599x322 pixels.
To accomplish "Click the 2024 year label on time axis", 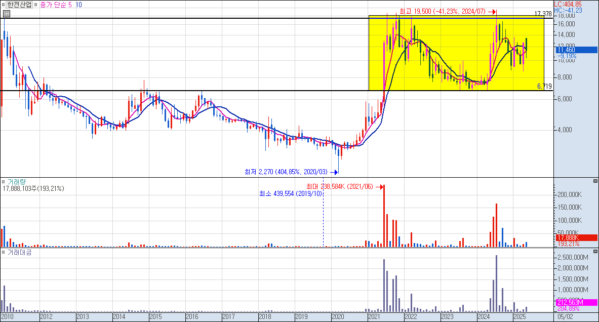I will coord(484,316).
